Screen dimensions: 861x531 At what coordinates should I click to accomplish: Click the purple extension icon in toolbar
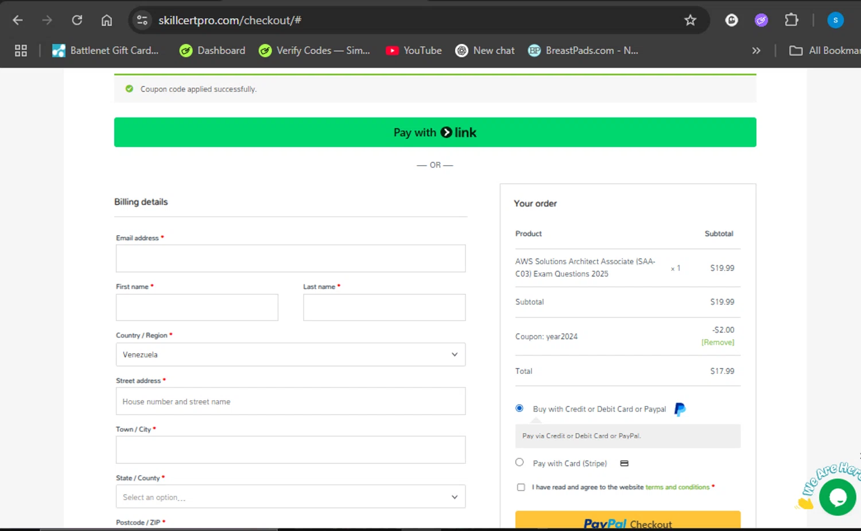(x=761, y=20)
